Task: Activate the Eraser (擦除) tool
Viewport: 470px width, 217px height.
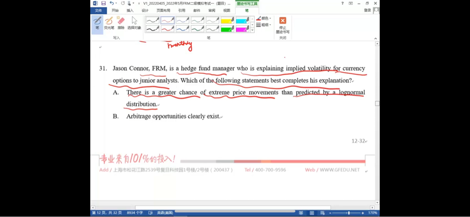Action: point(121,23)
